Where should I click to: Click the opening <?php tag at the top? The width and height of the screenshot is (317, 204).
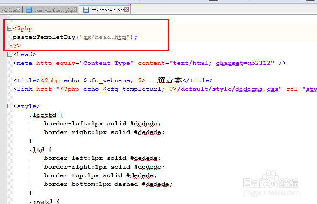[23, 29]
